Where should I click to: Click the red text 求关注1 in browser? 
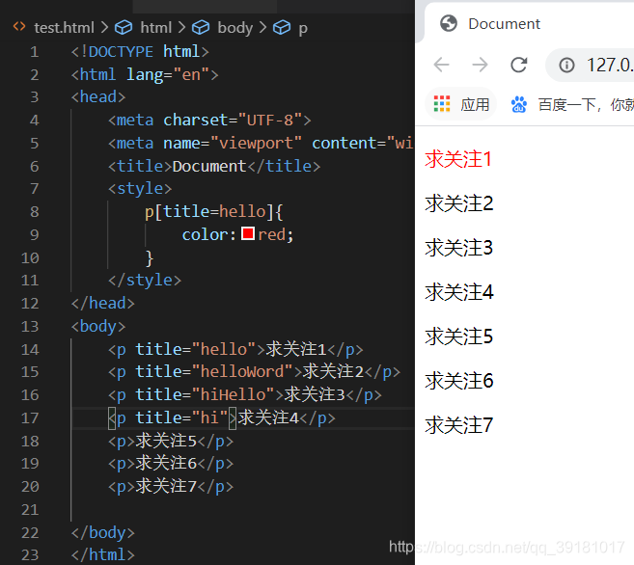coord(458,159)
